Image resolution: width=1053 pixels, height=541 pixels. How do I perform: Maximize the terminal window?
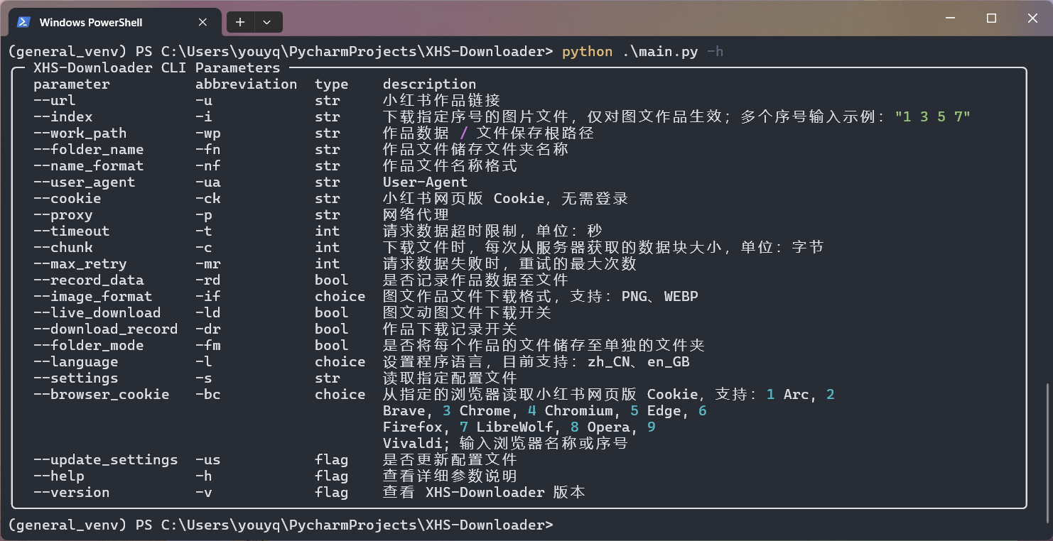991,18
